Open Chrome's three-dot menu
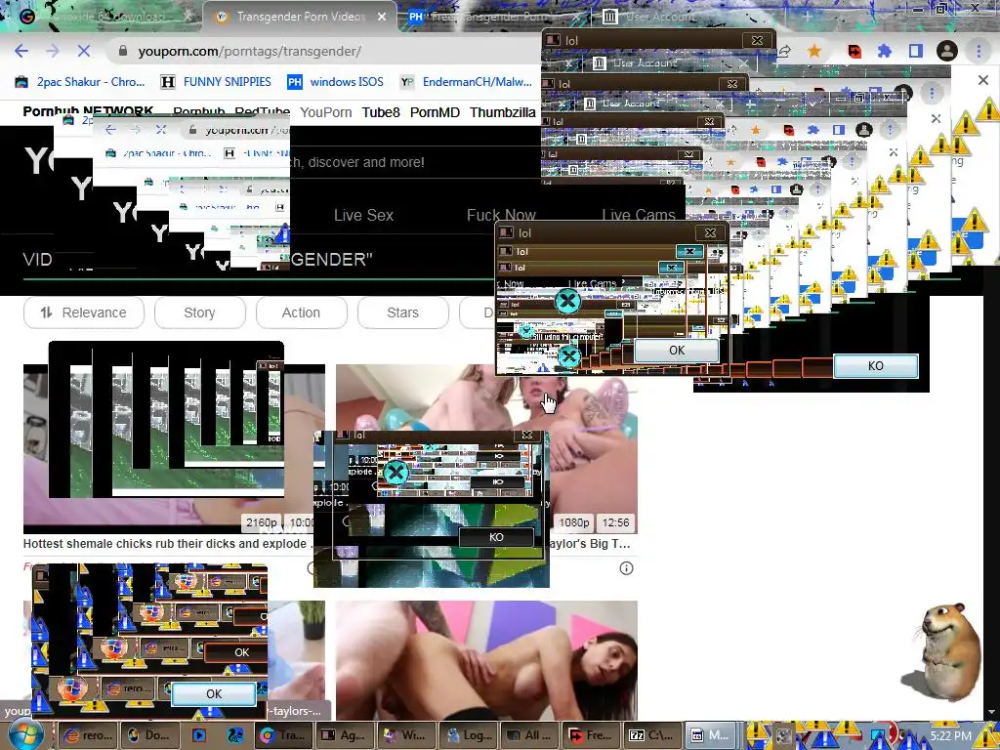 979,51
